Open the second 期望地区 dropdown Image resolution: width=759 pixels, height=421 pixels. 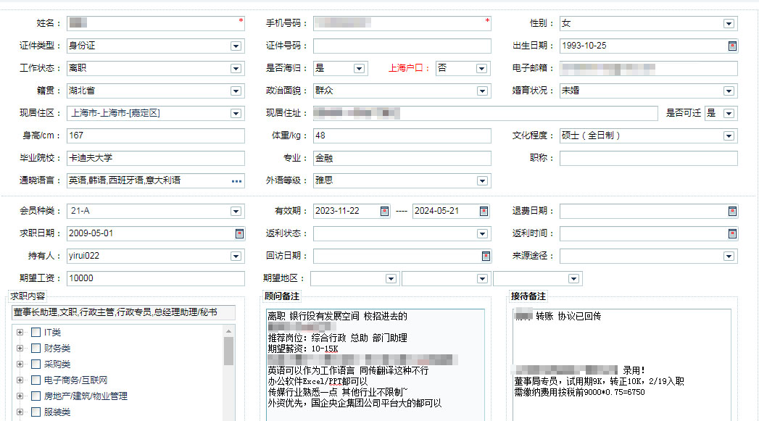(482, 279)
